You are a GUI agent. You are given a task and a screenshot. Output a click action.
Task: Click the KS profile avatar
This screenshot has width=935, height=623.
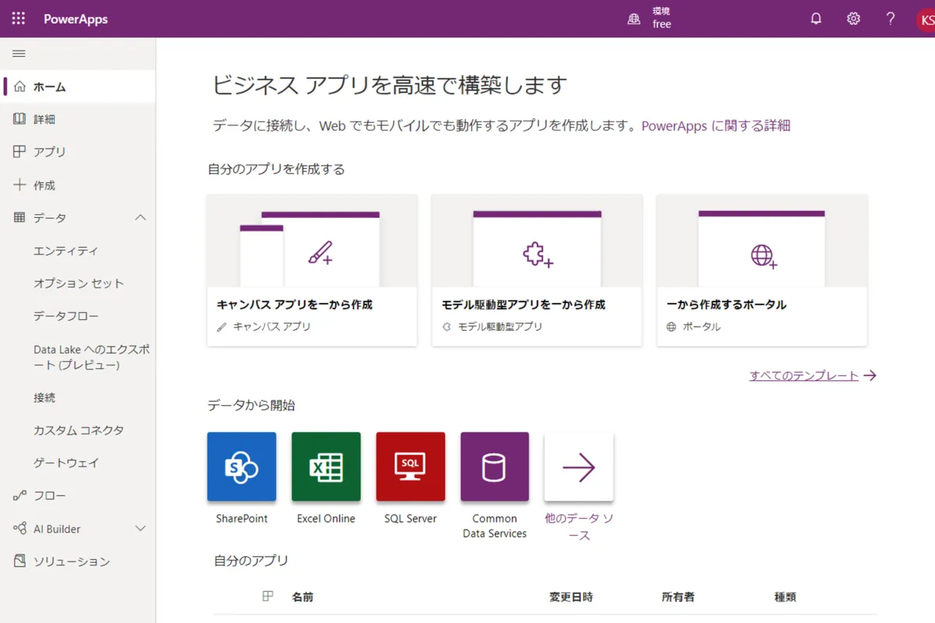click(x=926, y=18)
